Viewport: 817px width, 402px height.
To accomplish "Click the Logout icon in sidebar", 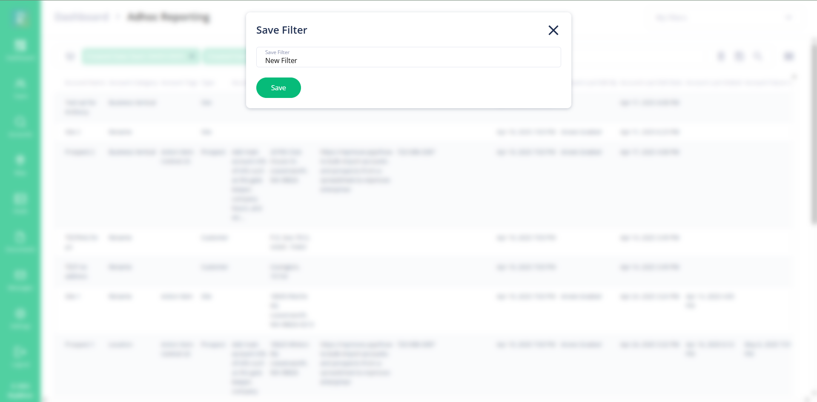I will click(20, 357).
